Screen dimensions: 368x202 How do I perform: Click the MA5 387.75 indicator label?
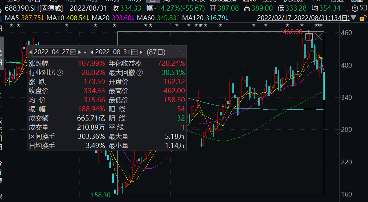(24, 18)
